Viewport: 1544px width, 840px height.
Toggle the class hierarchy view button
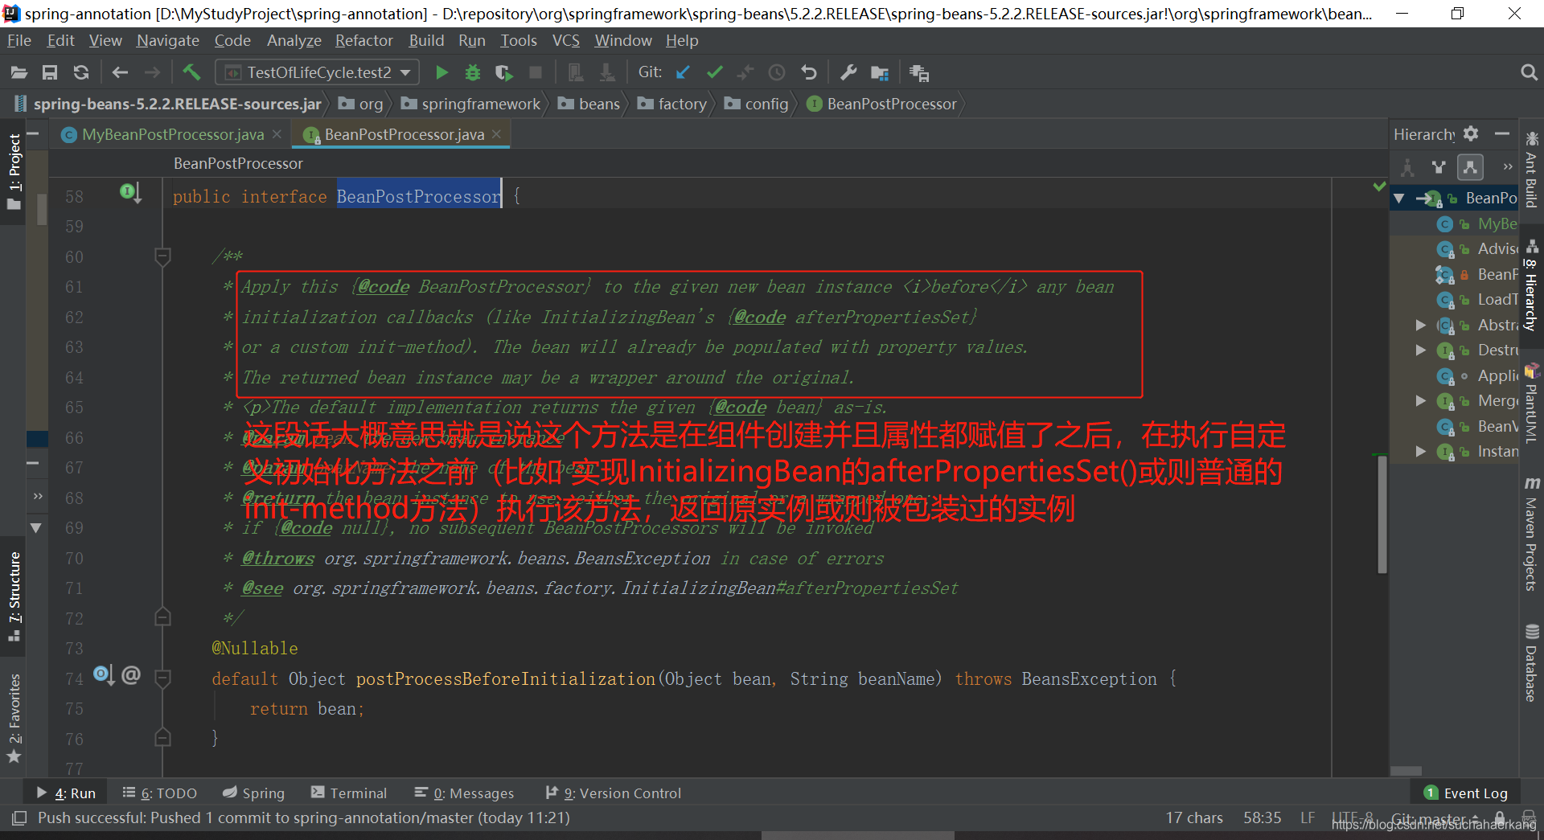pos(1407,167)
